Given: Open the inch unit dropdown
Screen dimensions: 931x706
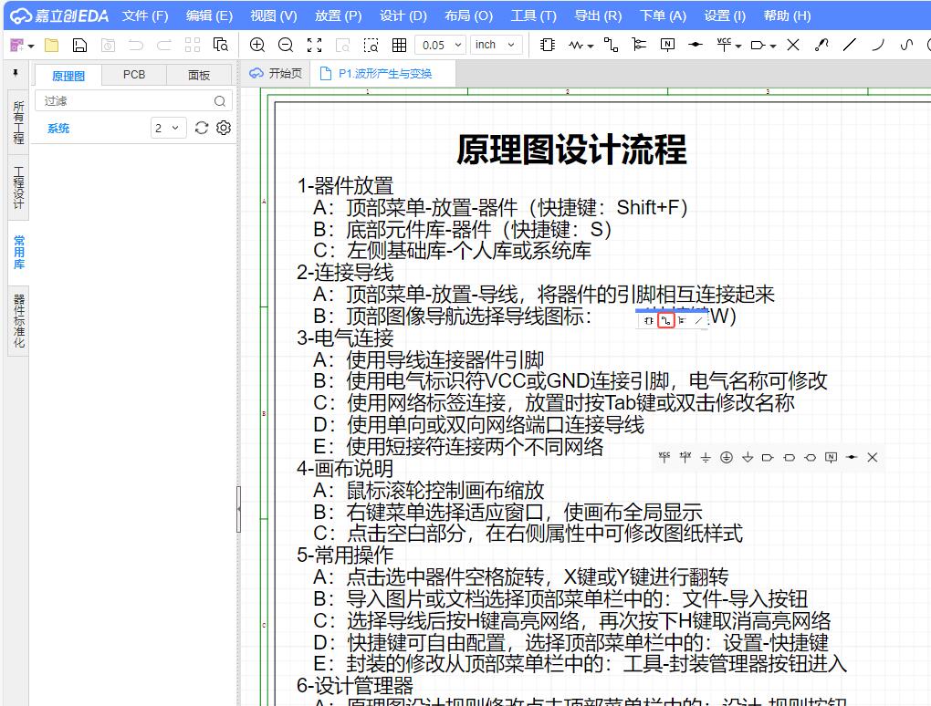Looking at the screenshot, I should pos(497,45).
